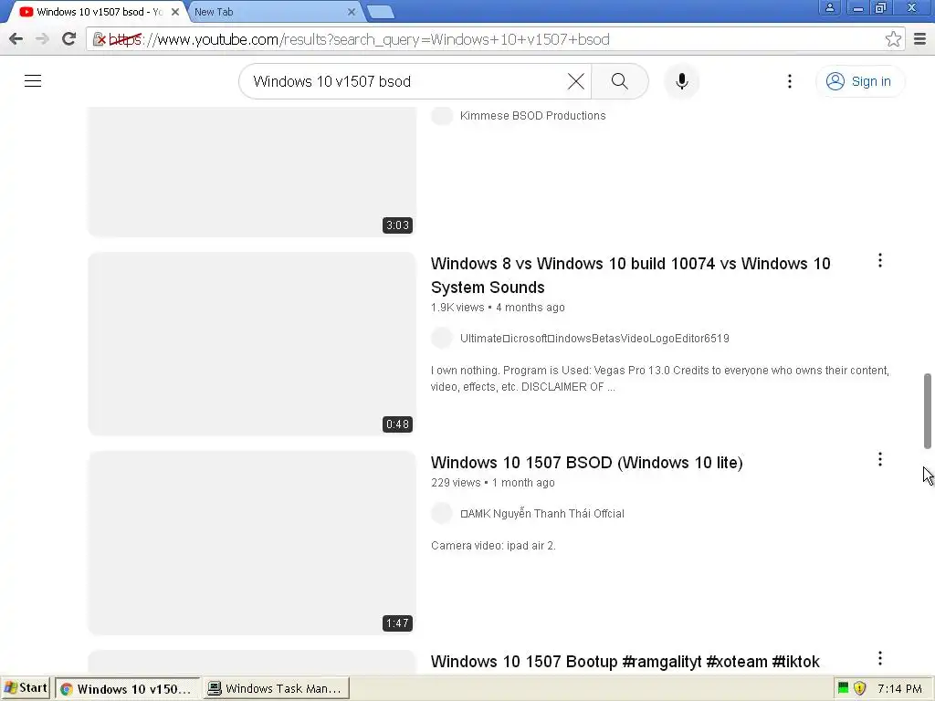
Task: Open Windows 10 1507 Bootup video title
Action: point(625,662)
